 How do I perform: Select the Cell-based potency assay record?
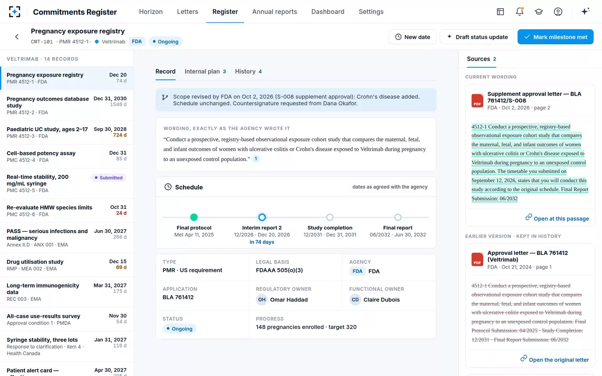click(x=67, y=156)
